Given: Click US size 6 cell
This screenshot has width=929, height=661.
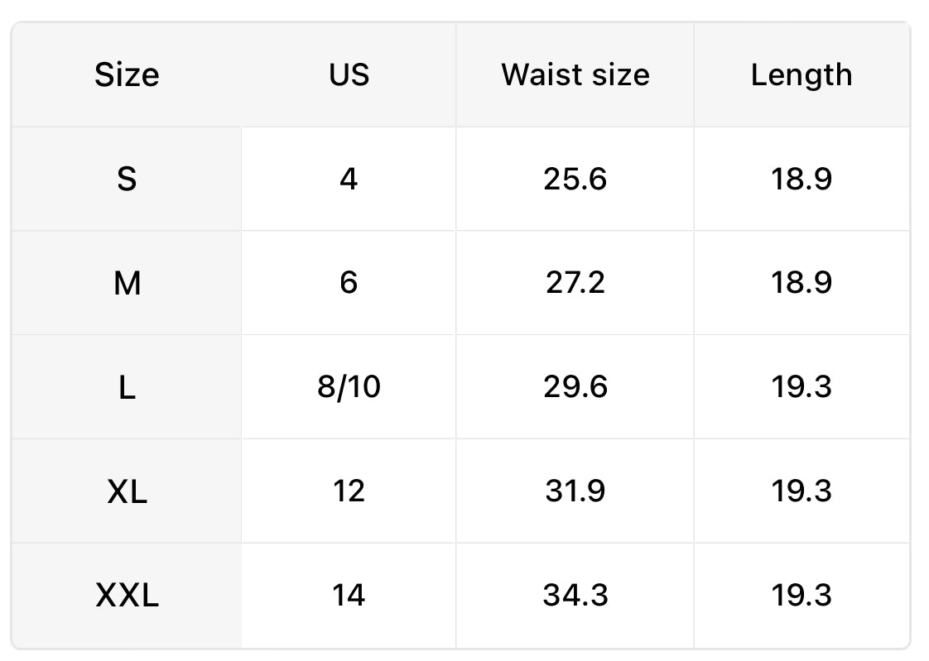Looking at the screenshot, I should coord(349,283).
